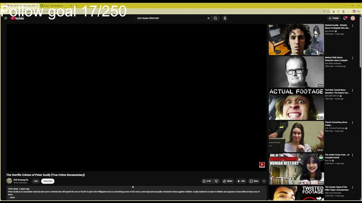Run search with the magnifier button
The width and height of the screenshot is (362, 203).
pyautogui.click(x=215, y=18)
